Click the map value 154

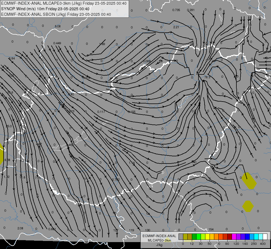tap(211, 229)
